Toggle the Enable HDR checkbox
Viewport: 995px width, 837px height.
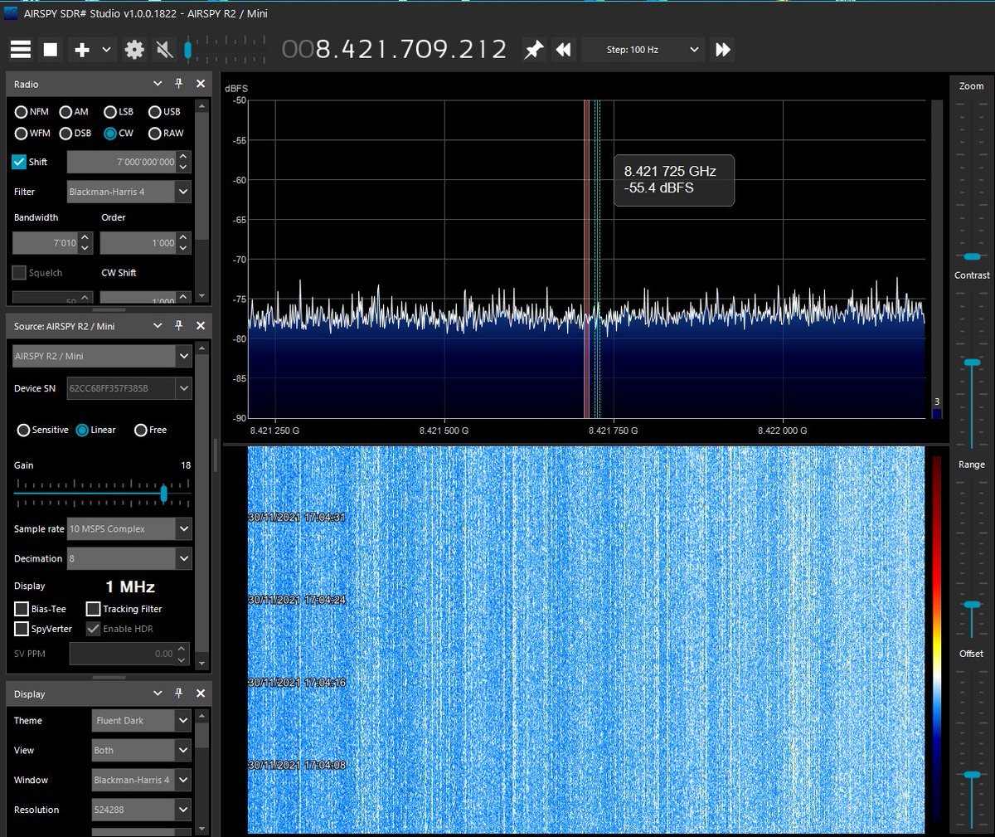94,629
